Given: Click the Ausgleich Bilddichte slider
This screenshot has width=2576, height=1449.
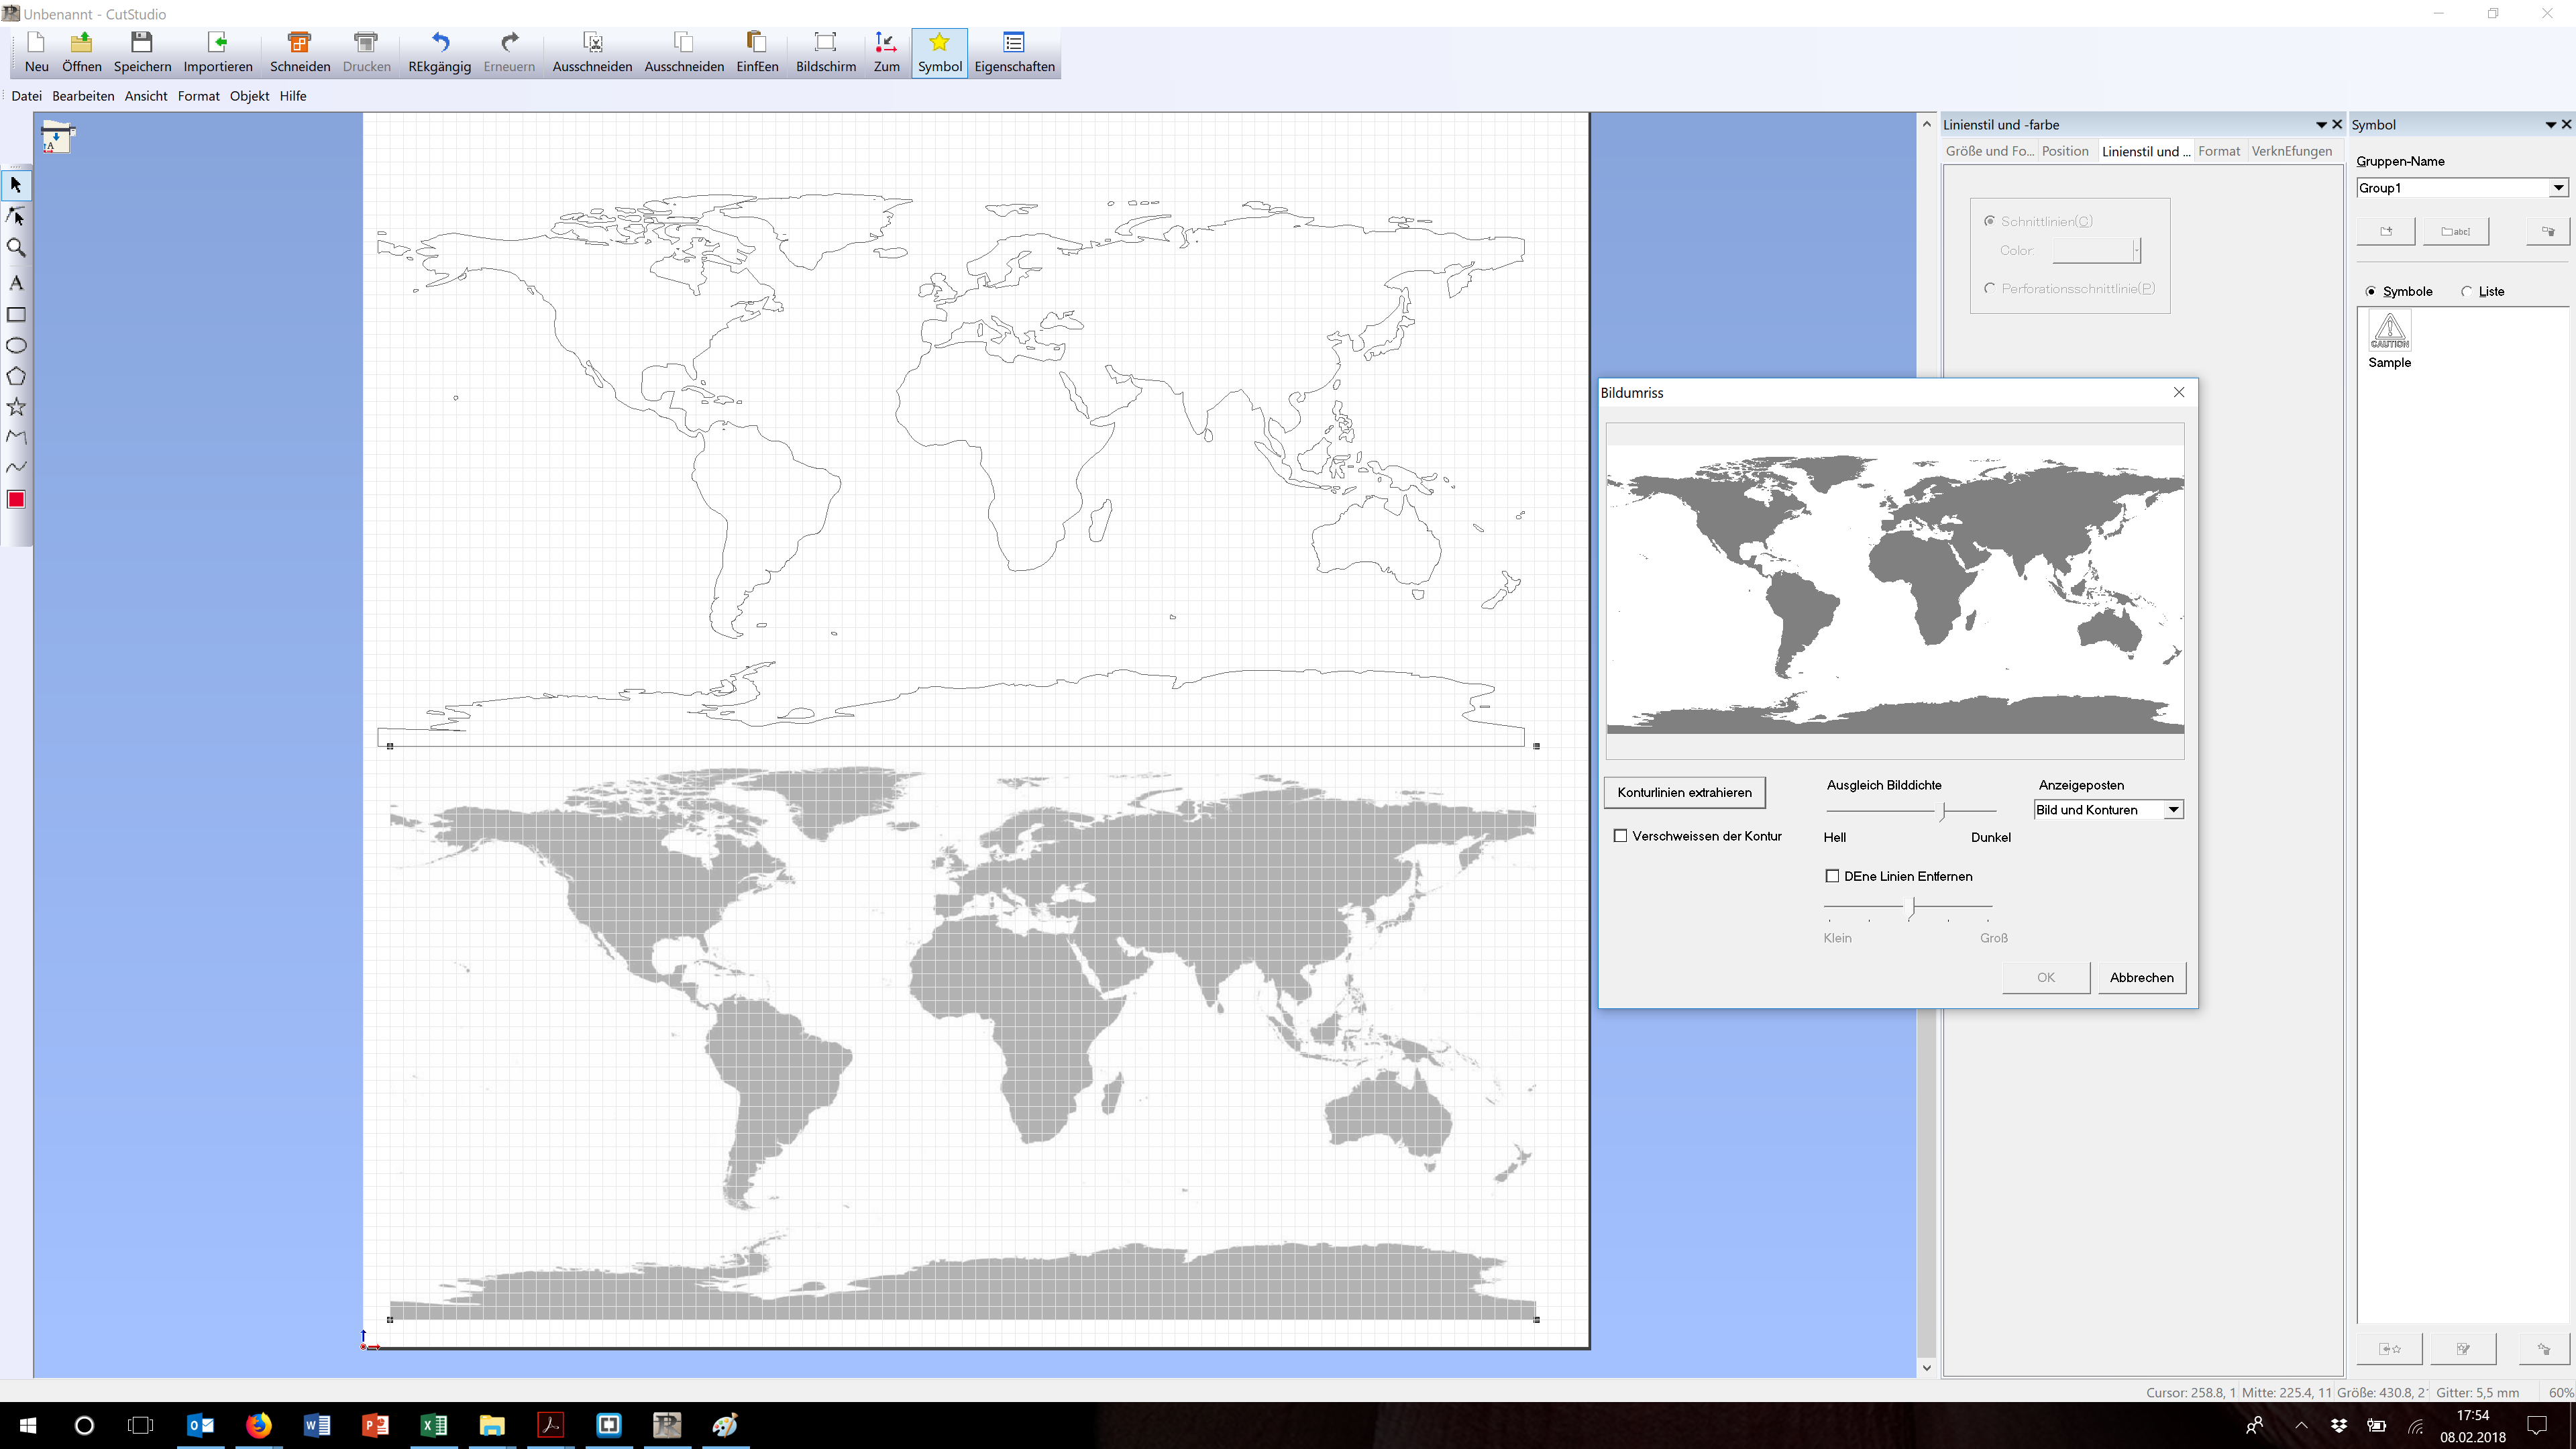Looking at the screenshot, I should (1943, 811).
